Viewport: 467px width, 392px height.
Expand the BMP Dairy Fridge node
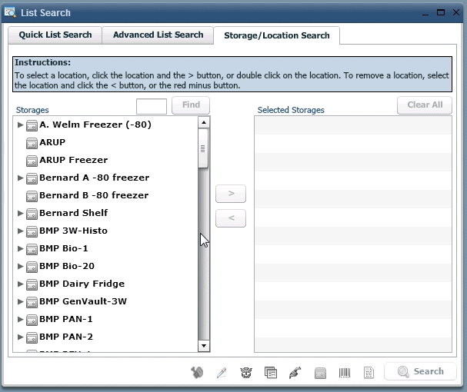tap(20, 284)
